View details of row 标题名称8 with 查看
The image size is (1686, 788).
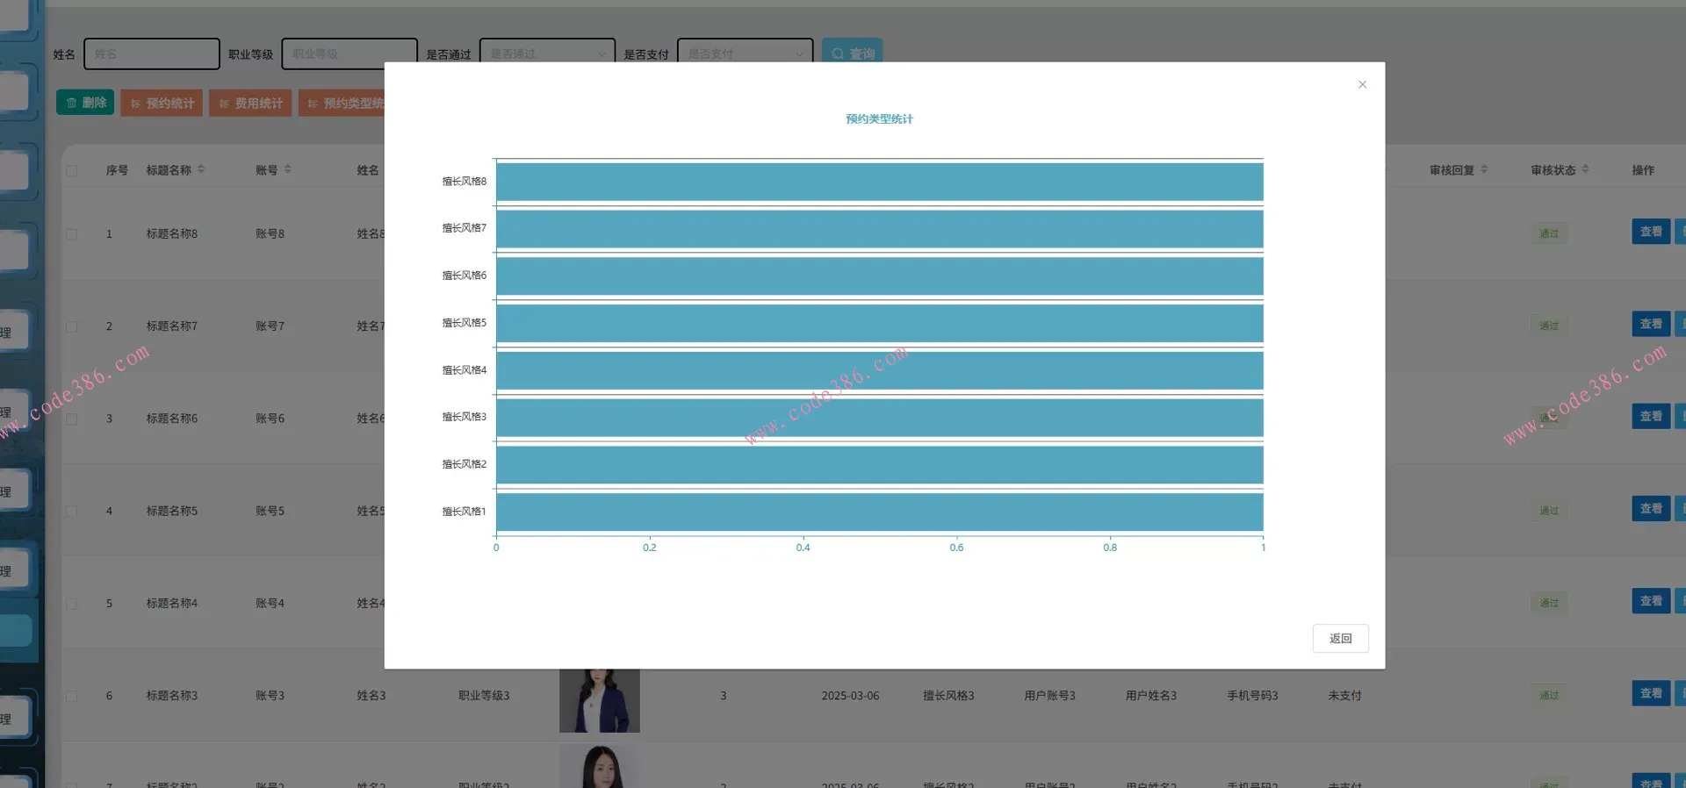click(1651, 232)
